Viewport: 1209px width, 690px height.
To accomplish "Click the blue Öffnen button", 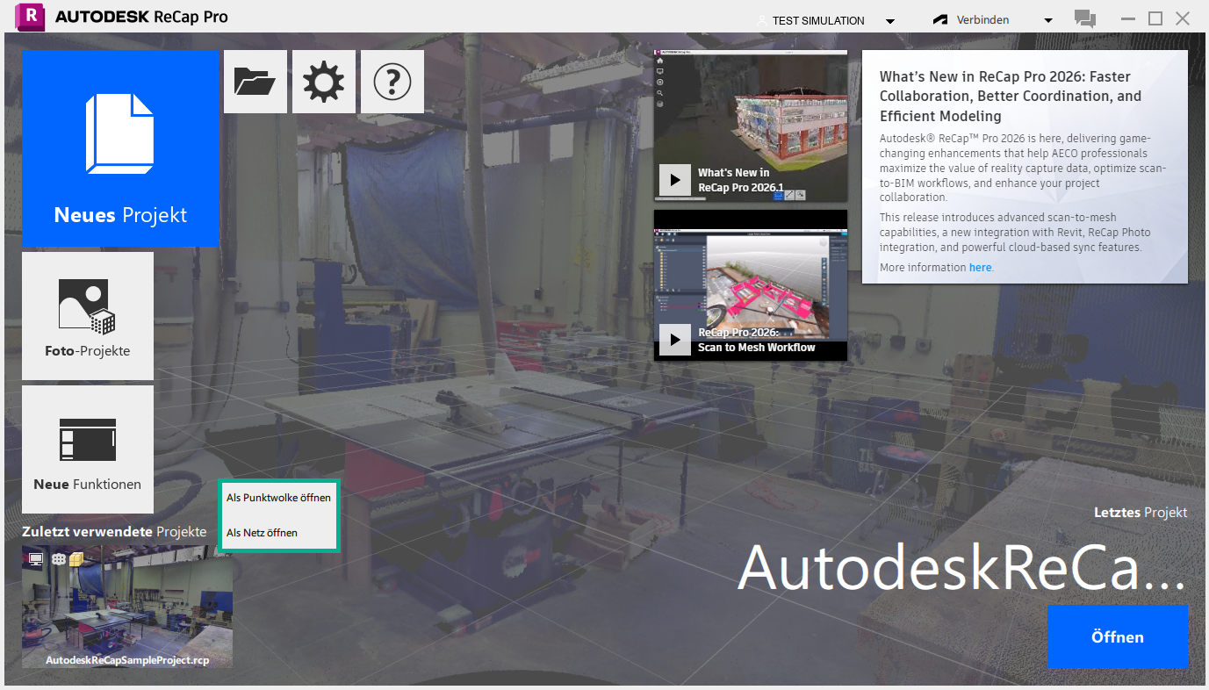I will tap(1118, 636).
